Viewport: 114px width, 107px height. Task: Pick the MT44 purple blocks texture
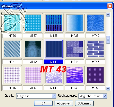(75, 49)
